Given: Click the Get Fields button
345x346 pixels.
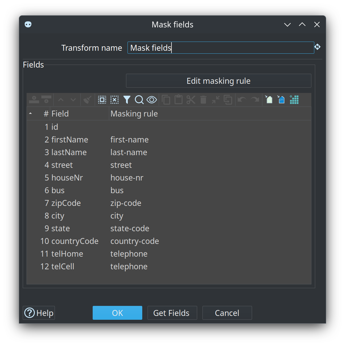Looking at the screenshot, I should 172,313.
